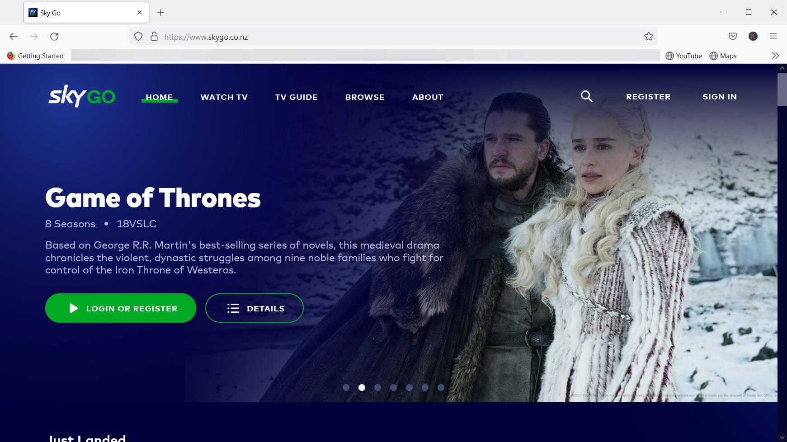Viewport: 787px width, 442px height.
Task: Open the Pocket save icon
Action: coord(733,37)
